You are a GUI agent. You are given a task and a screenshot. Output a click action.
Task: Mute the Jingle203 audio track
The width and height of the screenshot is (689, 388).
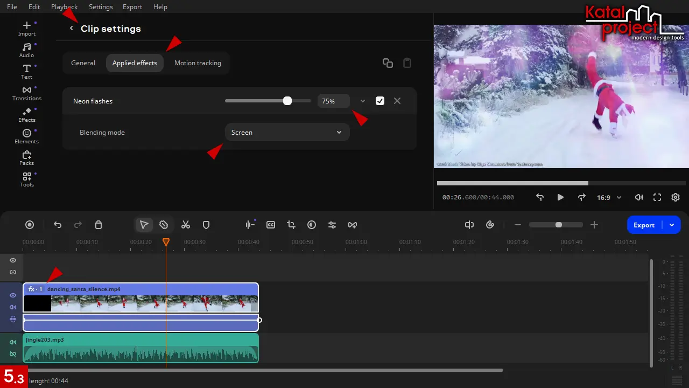point(13,342)
